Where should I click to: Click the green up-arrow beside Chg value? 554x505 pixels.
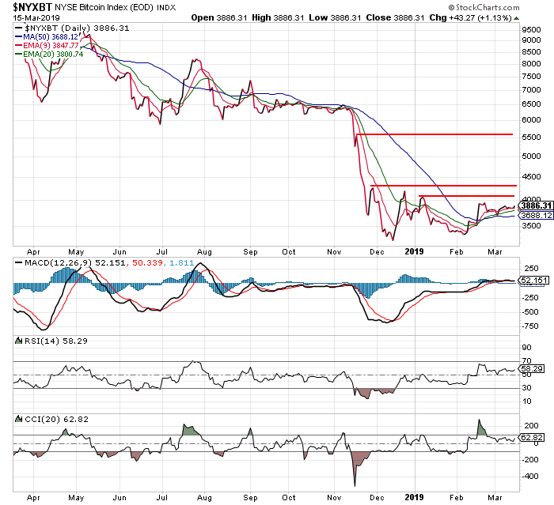point(517,18)
